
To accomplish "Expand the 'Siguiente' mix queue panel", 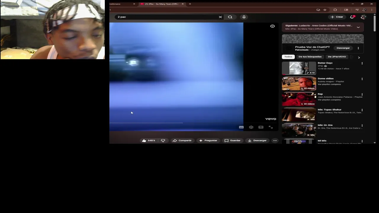I will pyautogui.click(x=358, y=27).
